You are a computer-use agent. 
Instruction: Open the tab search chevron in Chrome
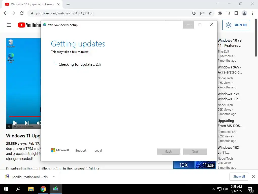click(217, 4)
